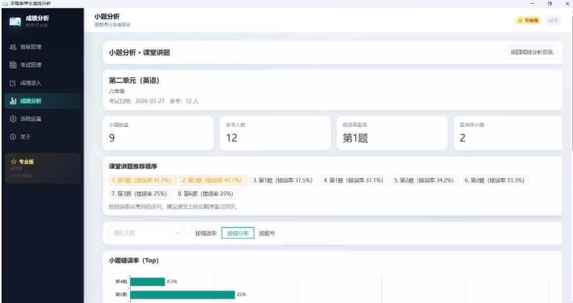Click the sidebar 专业版 license card
This screenshot has width=573, height=303.
(43, 168)
